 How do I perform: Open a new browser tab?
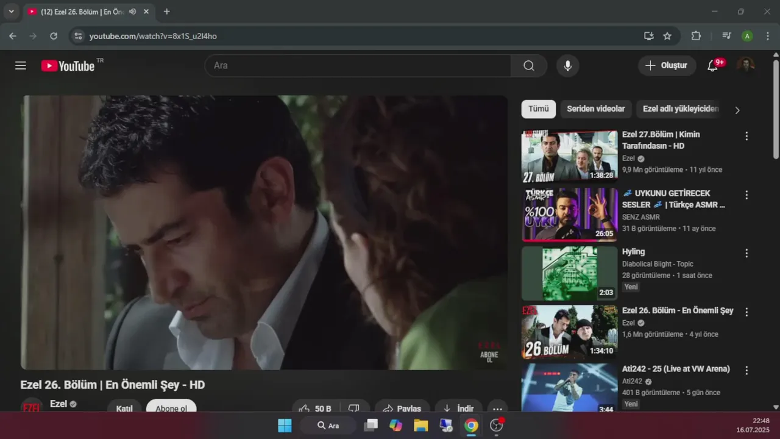click(167, 12)
